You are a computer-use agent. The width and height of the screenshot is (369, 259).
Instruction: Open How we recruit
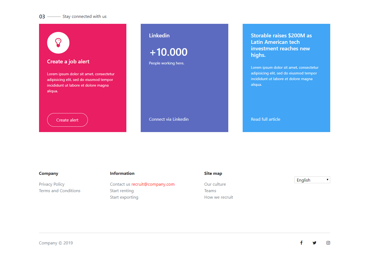[219, 197]
